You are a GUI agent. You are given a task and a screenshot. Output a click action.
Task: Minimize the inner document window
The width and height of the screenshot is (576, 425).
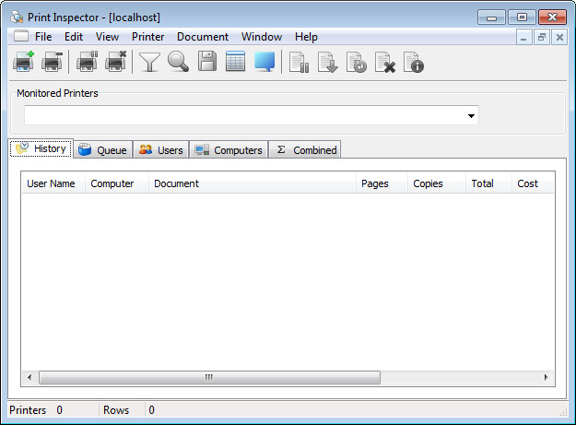523,38
